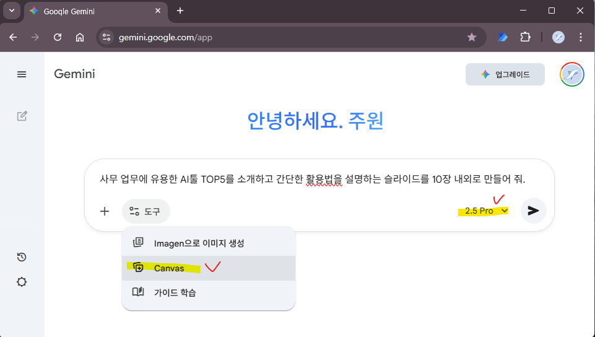Open the settings gear in sidebar

tap(22, 282)
